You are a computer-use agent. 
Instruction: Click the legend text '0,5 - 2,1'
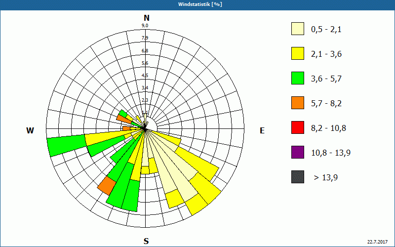point(326,30)
